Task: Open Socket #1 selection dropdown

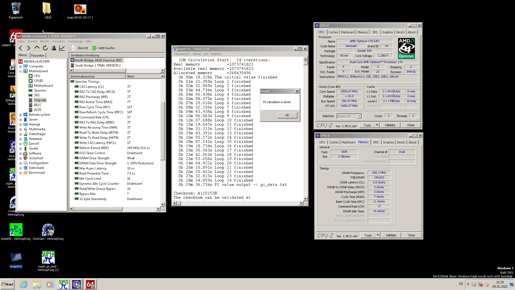Action: pyautogui.click(x=349, y=116)
